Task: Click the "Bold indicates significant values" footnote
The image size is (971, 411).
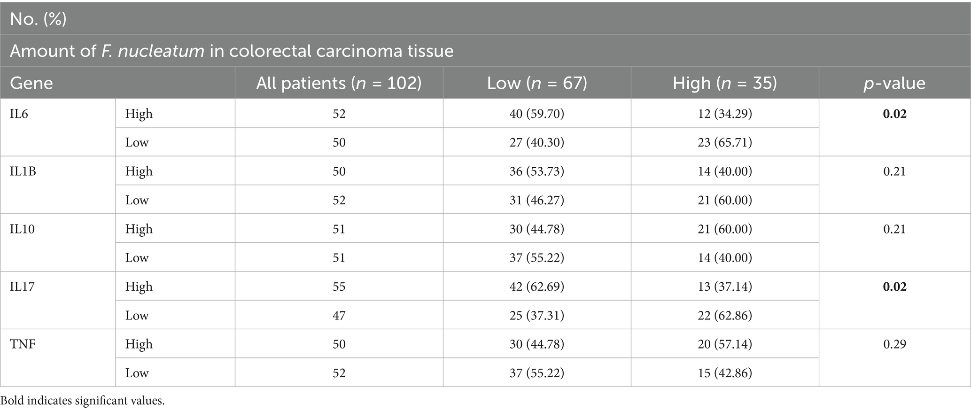Action: tap(83, 401)
